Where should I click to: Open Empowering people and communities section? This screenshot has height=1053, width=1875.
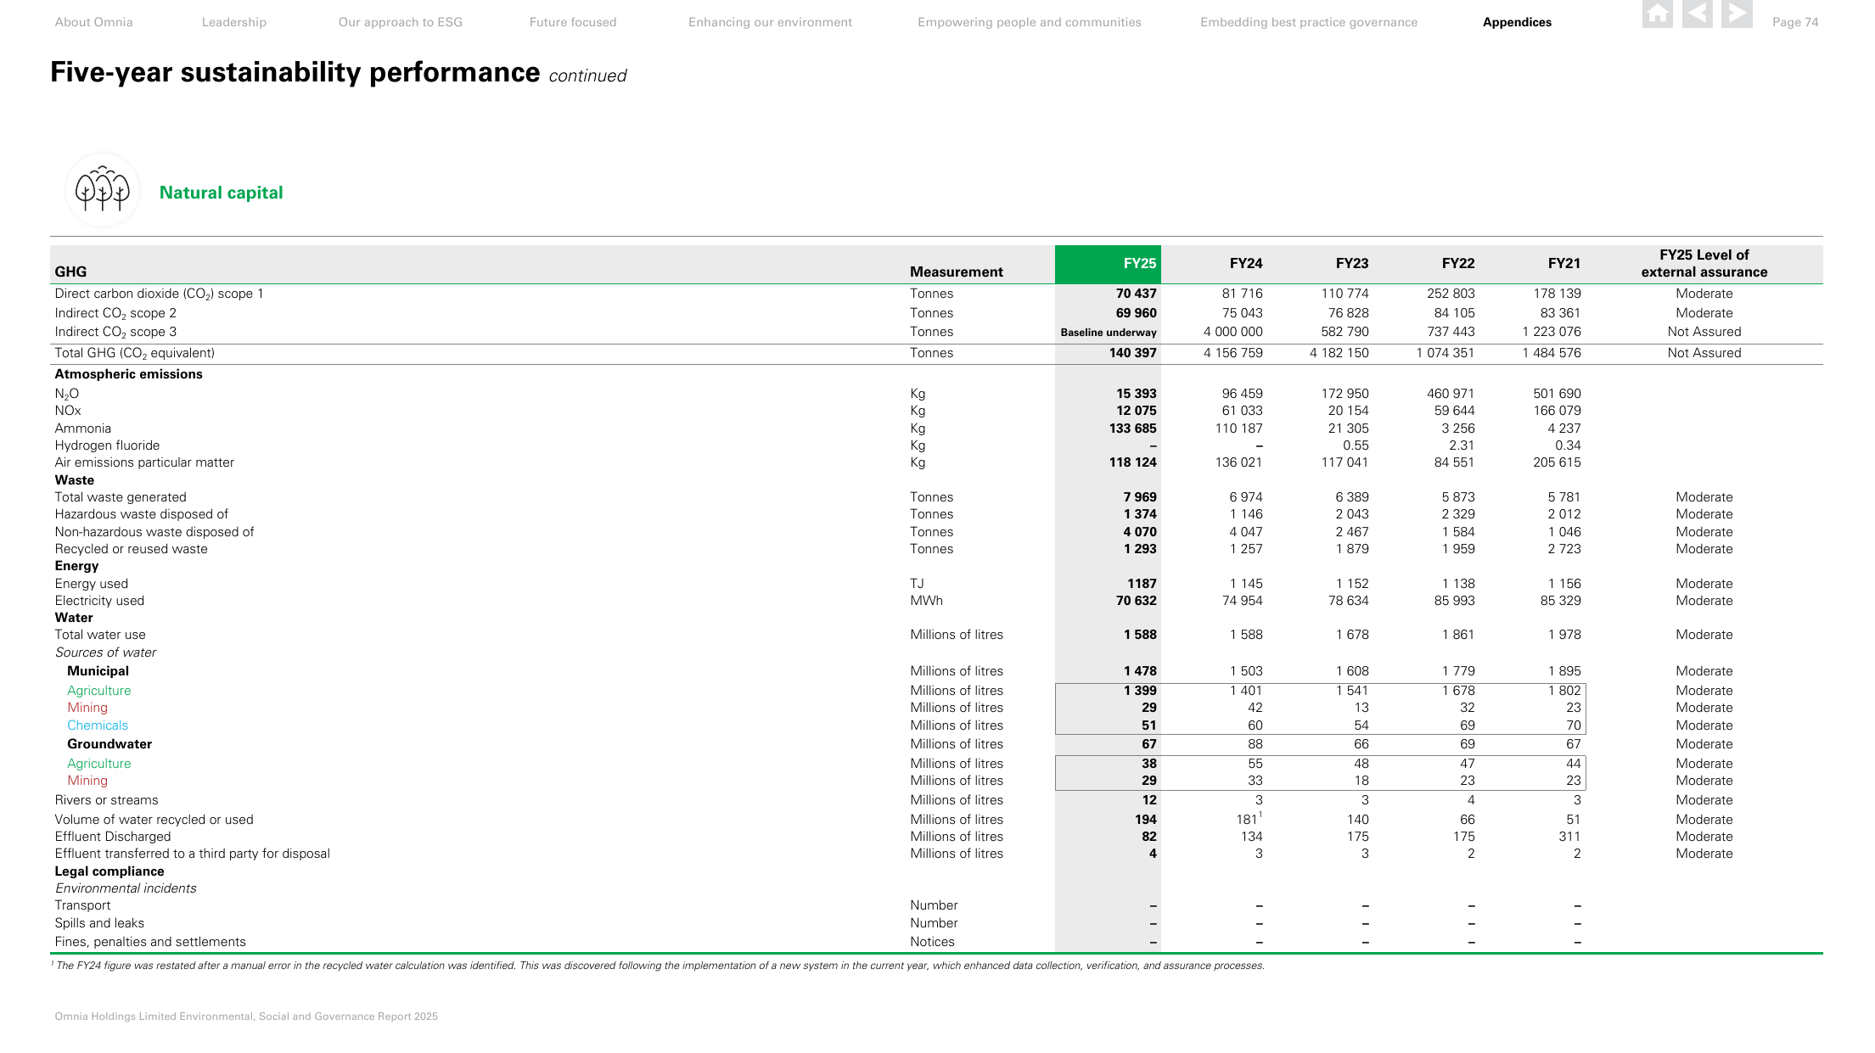(1030, 22)
